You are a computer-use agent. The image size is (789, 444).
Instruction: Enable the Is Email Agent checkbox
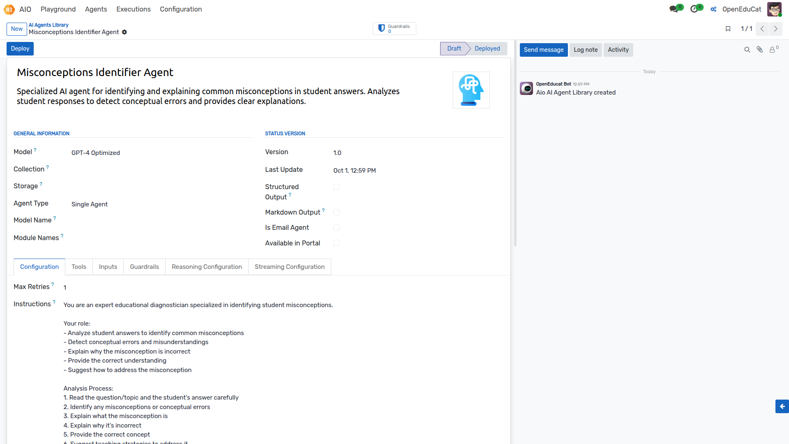pos(336,228)
